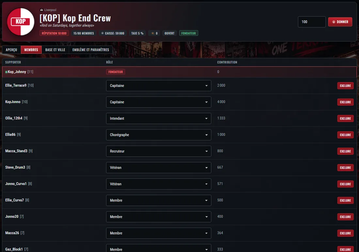This screenshot has width=359, height=252.
Task: Click the Contribution column header
Action: pyautogui.click(x=227, y=62)
